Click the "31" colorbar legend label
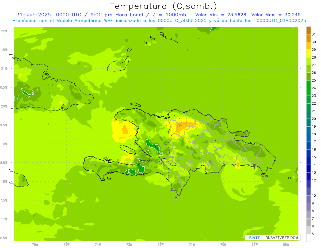Image resolution: width=321 pixels, height=248 pixels. point(314,34)
